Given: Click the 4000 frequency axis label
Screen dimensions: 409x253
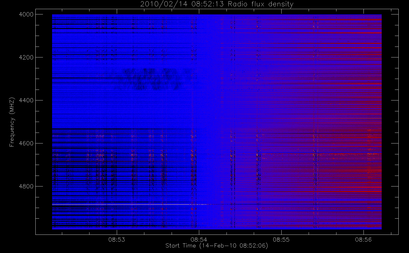Looking at the screenshot, I should 26,14.
